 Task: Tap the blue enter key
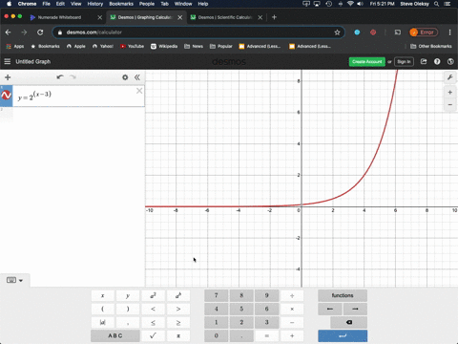pos(343,335)
